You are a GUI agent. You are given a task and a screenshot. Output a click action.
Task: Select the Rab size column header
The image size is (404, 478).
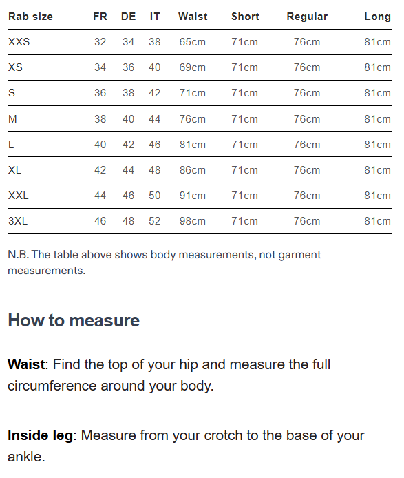tap(30, 17)
